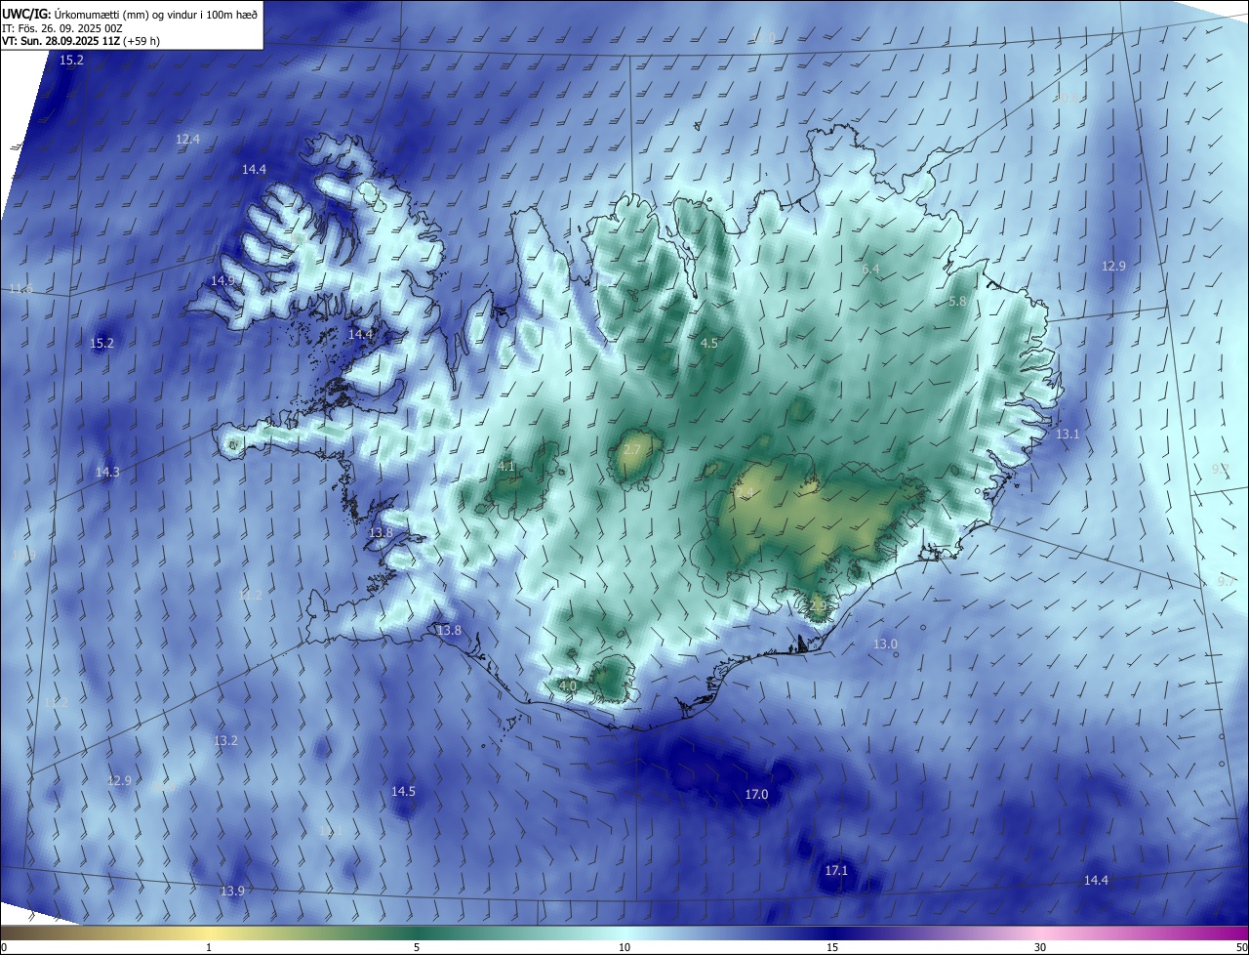Image resolution: width=1249 pixels, height=955 pixels.
Task: Click the colorbar tick label 0
Action: click(3, 947)
